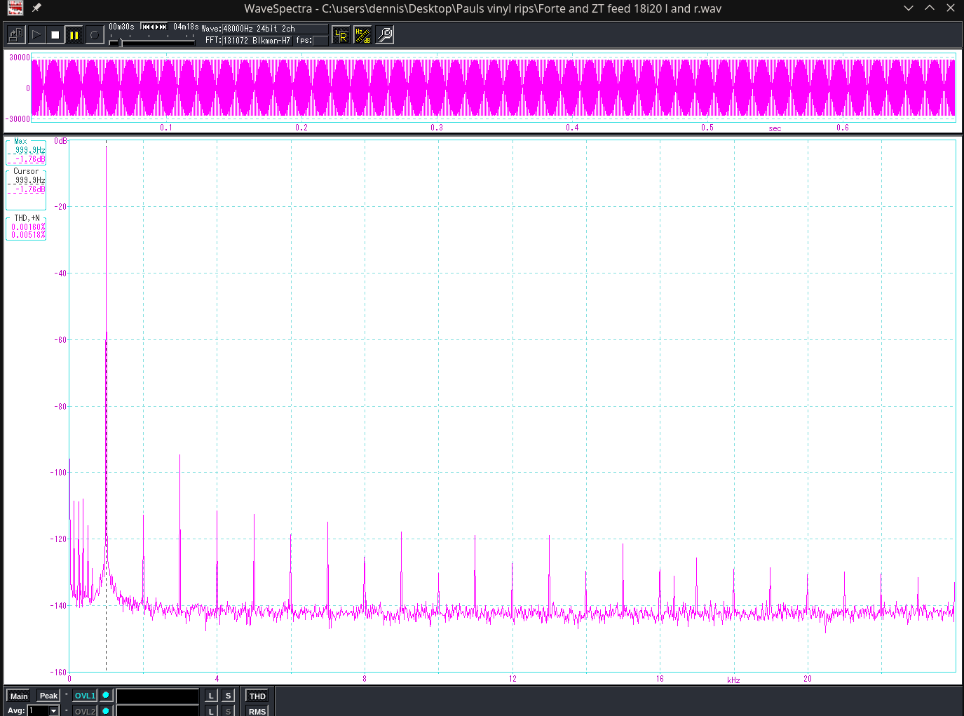This screenshot has width=964, height=716.
Task: Select the Max panel 999.9Hz reading
Action: [29, 150]
